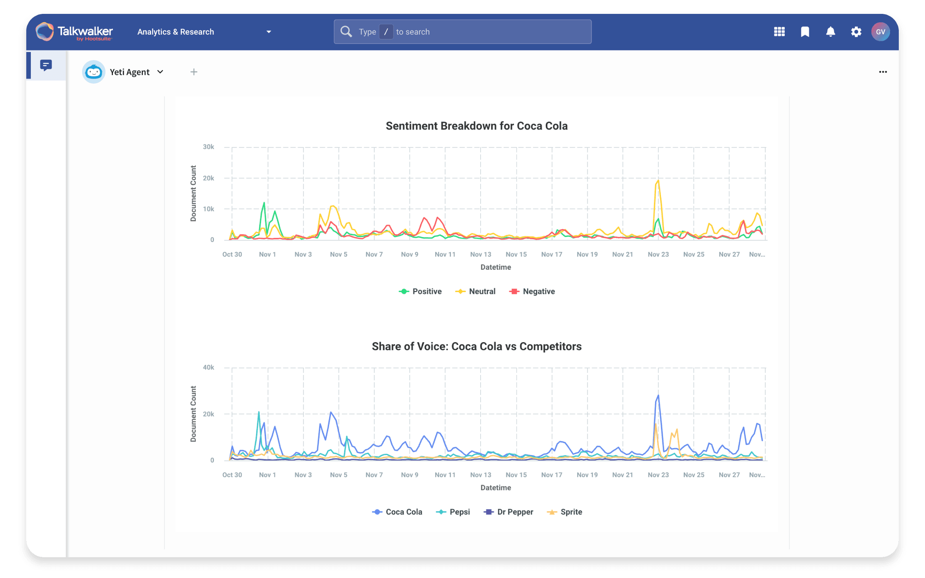Screen dimensions: 925x578
Task: Add a new conversation with plus icon
Action: [193, 72]
